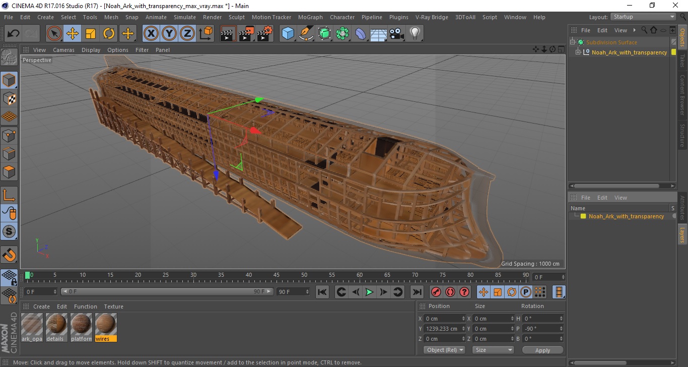This screenshot has width=688, height=367.
Task: Select the Subdivision Surface object
Action: click(x=611, y=42)
